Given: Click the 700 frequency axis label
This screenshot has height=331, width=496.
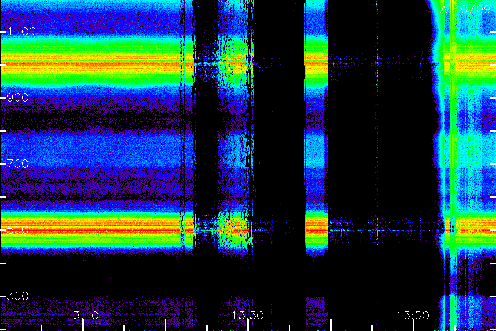Looking at the screenshot, I should point(18,164).
